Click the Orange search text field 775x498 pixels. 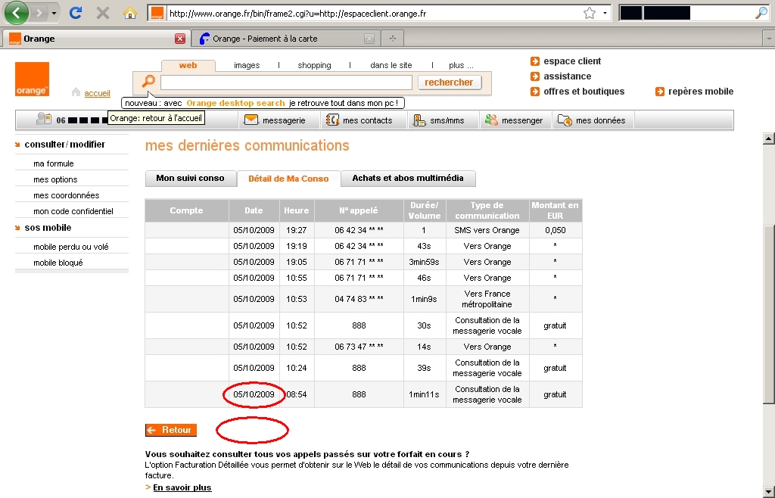286,82
